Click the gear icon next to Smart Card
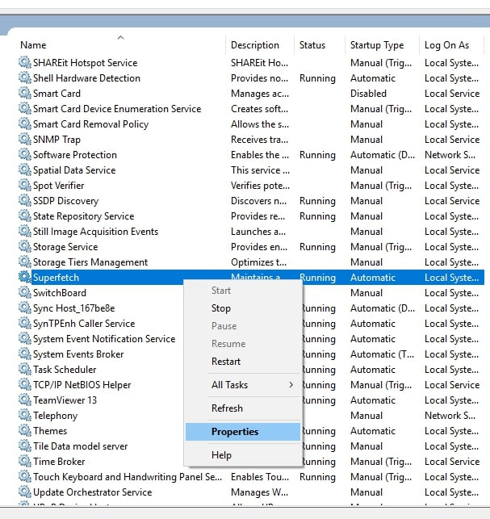This screenshot has height=519, width=490. 24,94
